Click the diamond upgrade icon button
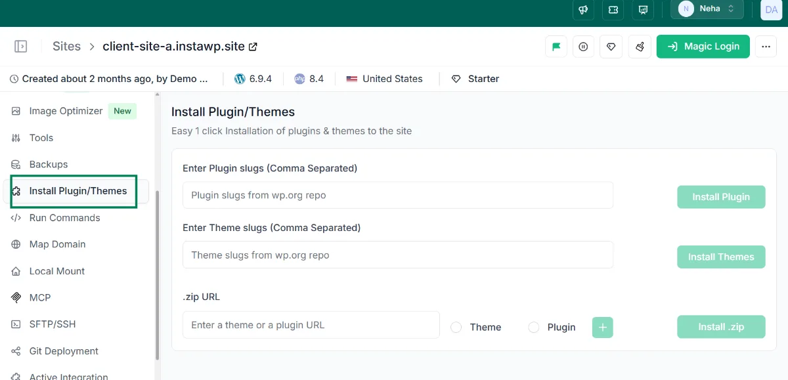788x380 pixels. coord(611,47)
